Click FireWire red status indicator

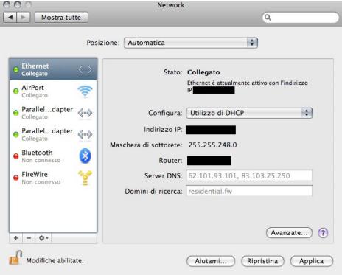pos(15,178)
